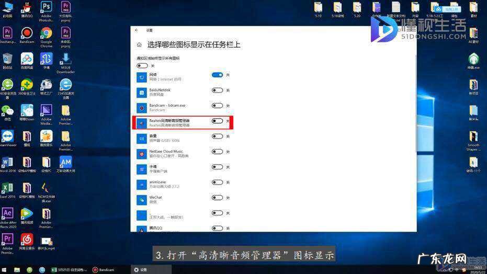Click the Settings window vertical scrollbar
Screen dimensions: 487x274
416,102
